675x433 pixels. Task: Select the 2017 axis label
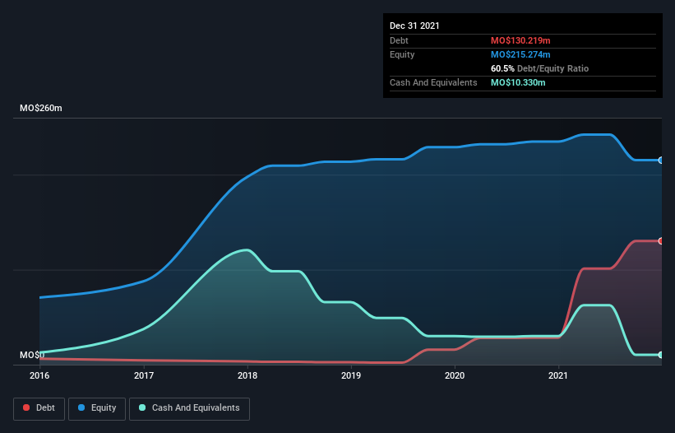click(x=144, y=375)
